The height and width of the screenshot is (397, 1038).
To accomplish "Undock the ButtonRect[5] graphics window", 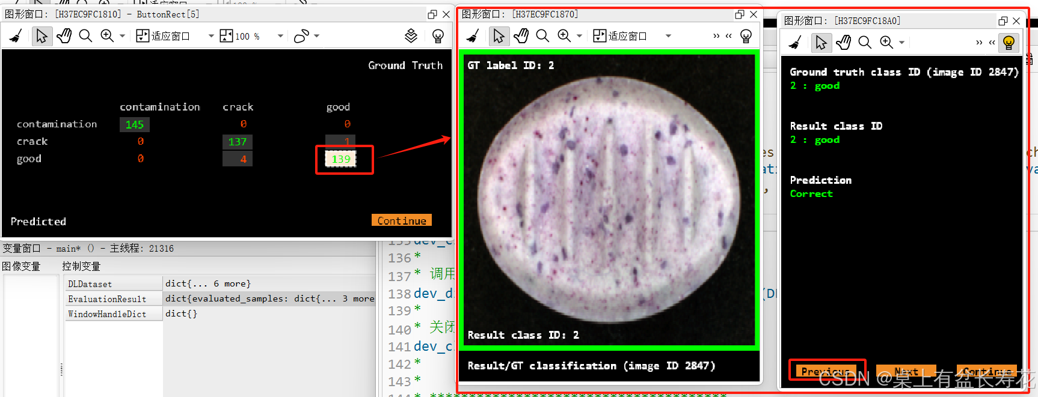I will [432, 14].
